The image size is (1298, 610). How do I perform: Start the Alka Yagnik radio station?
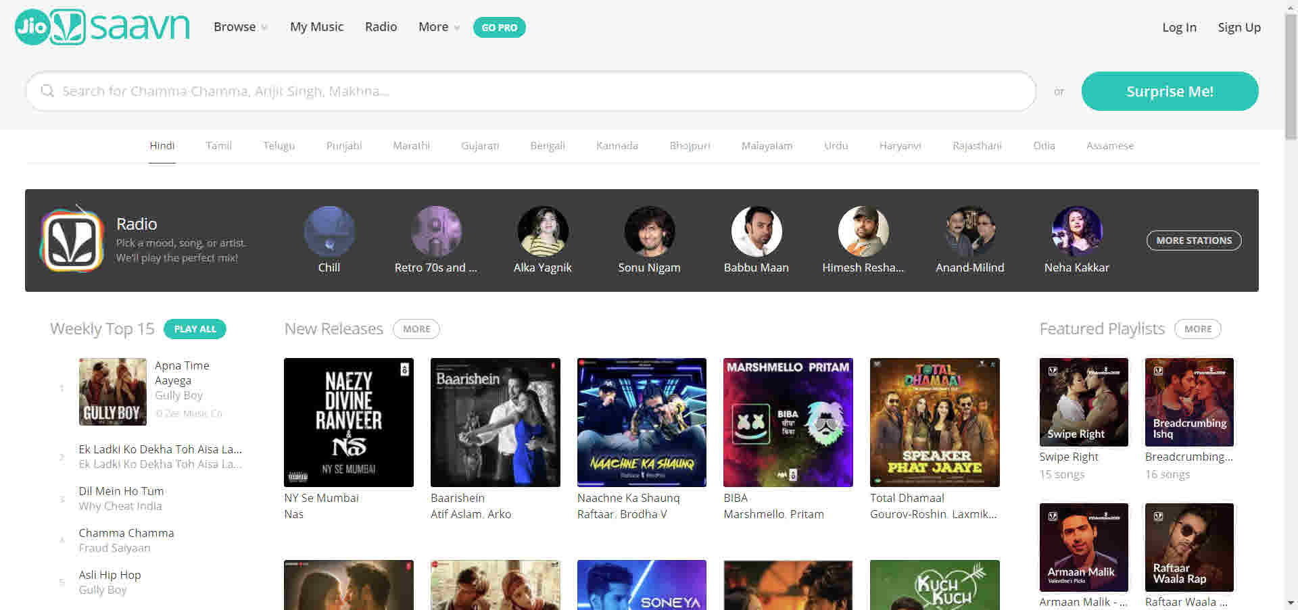543,230
